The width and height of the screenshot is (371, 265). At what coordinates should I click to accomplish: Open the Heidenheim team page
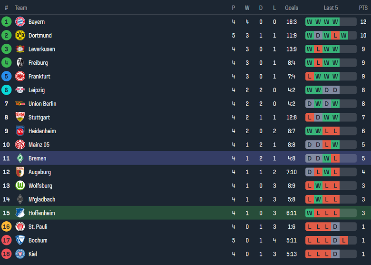42,131
